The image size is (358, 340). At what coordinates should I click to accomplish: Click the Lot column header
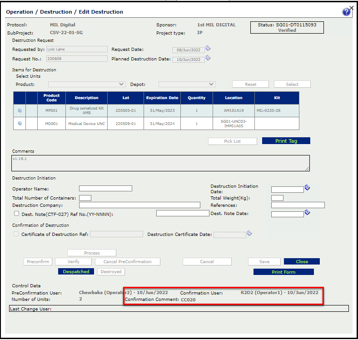125,98
